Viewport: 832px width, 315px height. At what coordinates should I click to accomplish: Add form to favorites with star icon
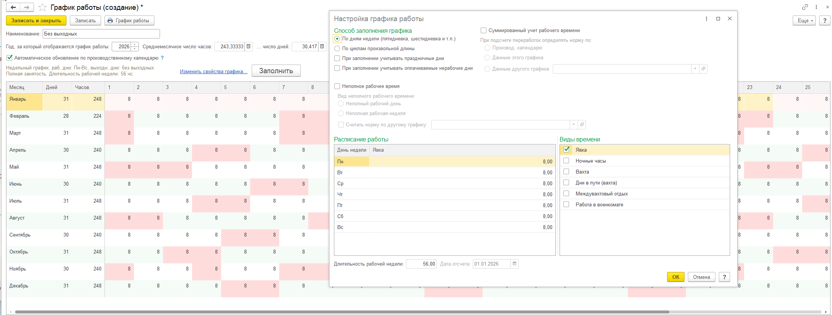pos(43,7)
